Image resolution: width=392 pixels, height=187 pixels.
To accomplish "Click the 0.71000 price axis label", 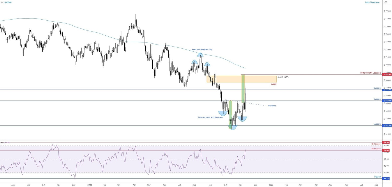I will pos(387,57).
